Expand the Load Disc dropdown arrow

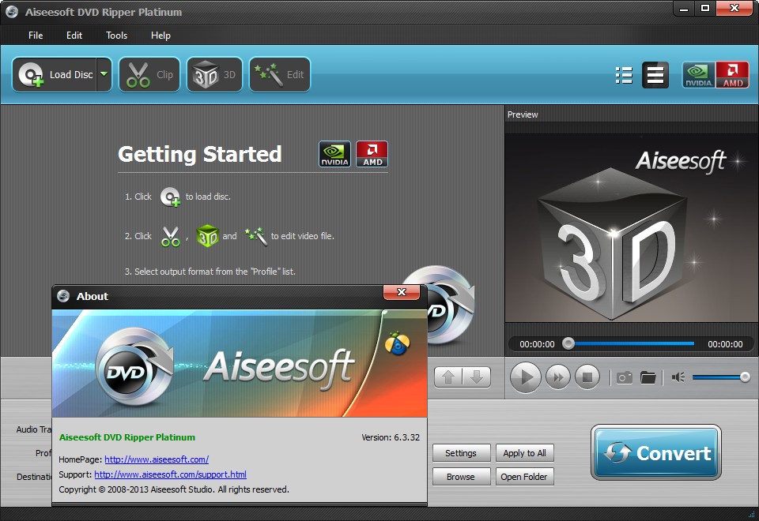click(104, 74)
